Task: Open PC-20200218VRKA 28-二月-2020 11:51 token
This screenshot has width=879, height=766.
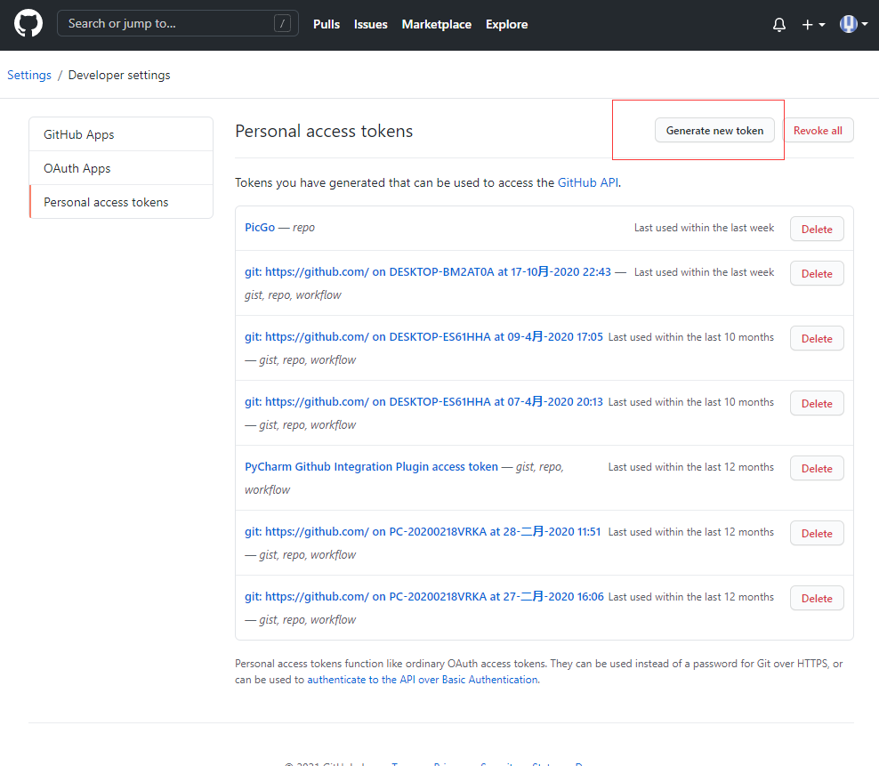Action: pyautogui.click(x=423, y=532)
